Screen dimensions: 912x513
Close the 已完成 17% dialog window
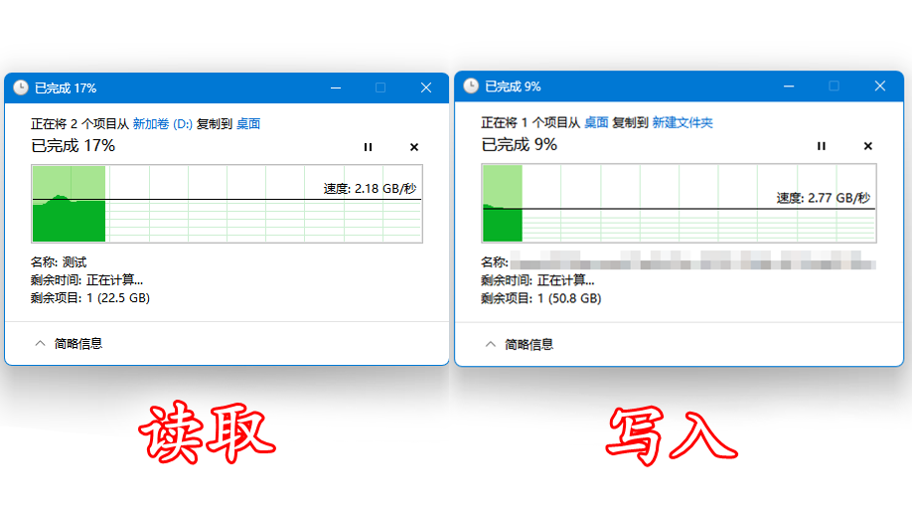click(426, 87)
